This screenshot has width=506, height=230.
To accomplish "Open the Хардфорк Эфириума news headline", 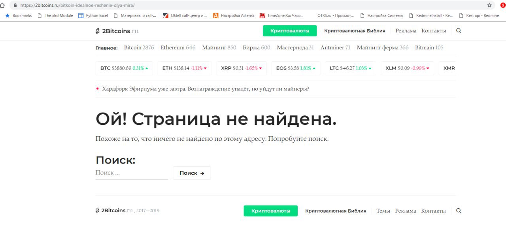I will 206,89.
